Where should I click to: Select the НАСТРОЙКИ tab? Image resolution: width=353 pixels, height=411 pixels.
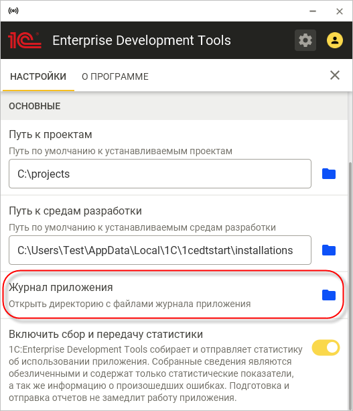click(x=38, y=76)
